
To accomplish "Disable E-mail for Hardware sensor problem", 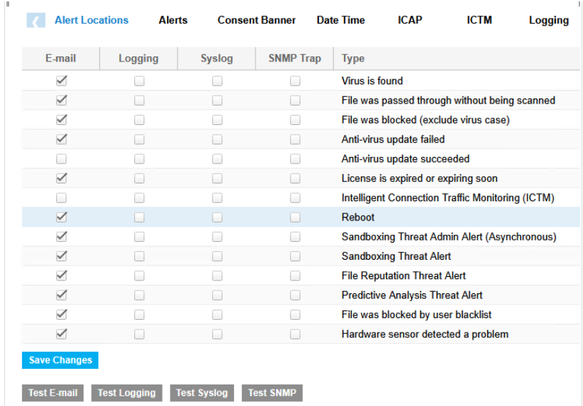I will pyautogui.click(x=61, y=334).
